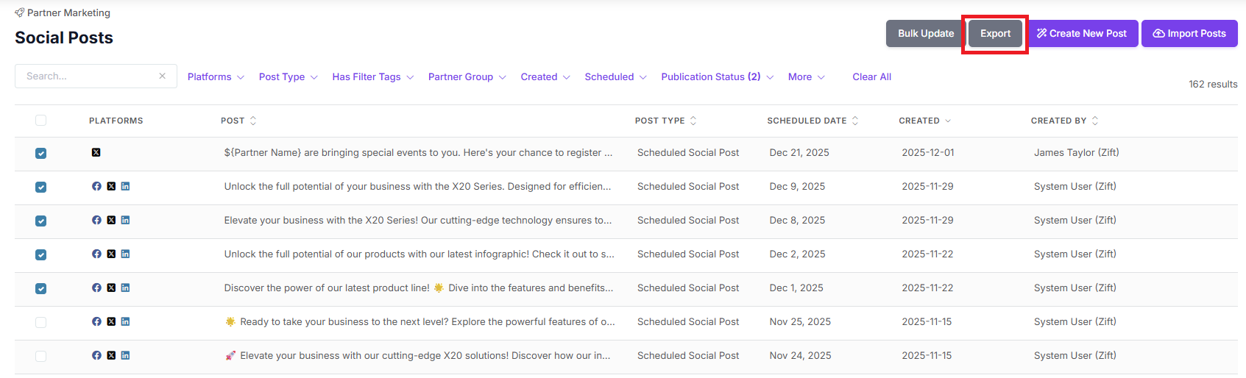1246x378 pixels.
Task: Click the Facebook icon in the Nov 25, 2025 row
Action: point(96,321)
